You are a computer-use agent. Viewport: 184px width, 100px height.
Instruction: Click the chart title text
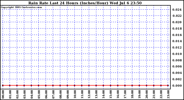tap(85, 3)
